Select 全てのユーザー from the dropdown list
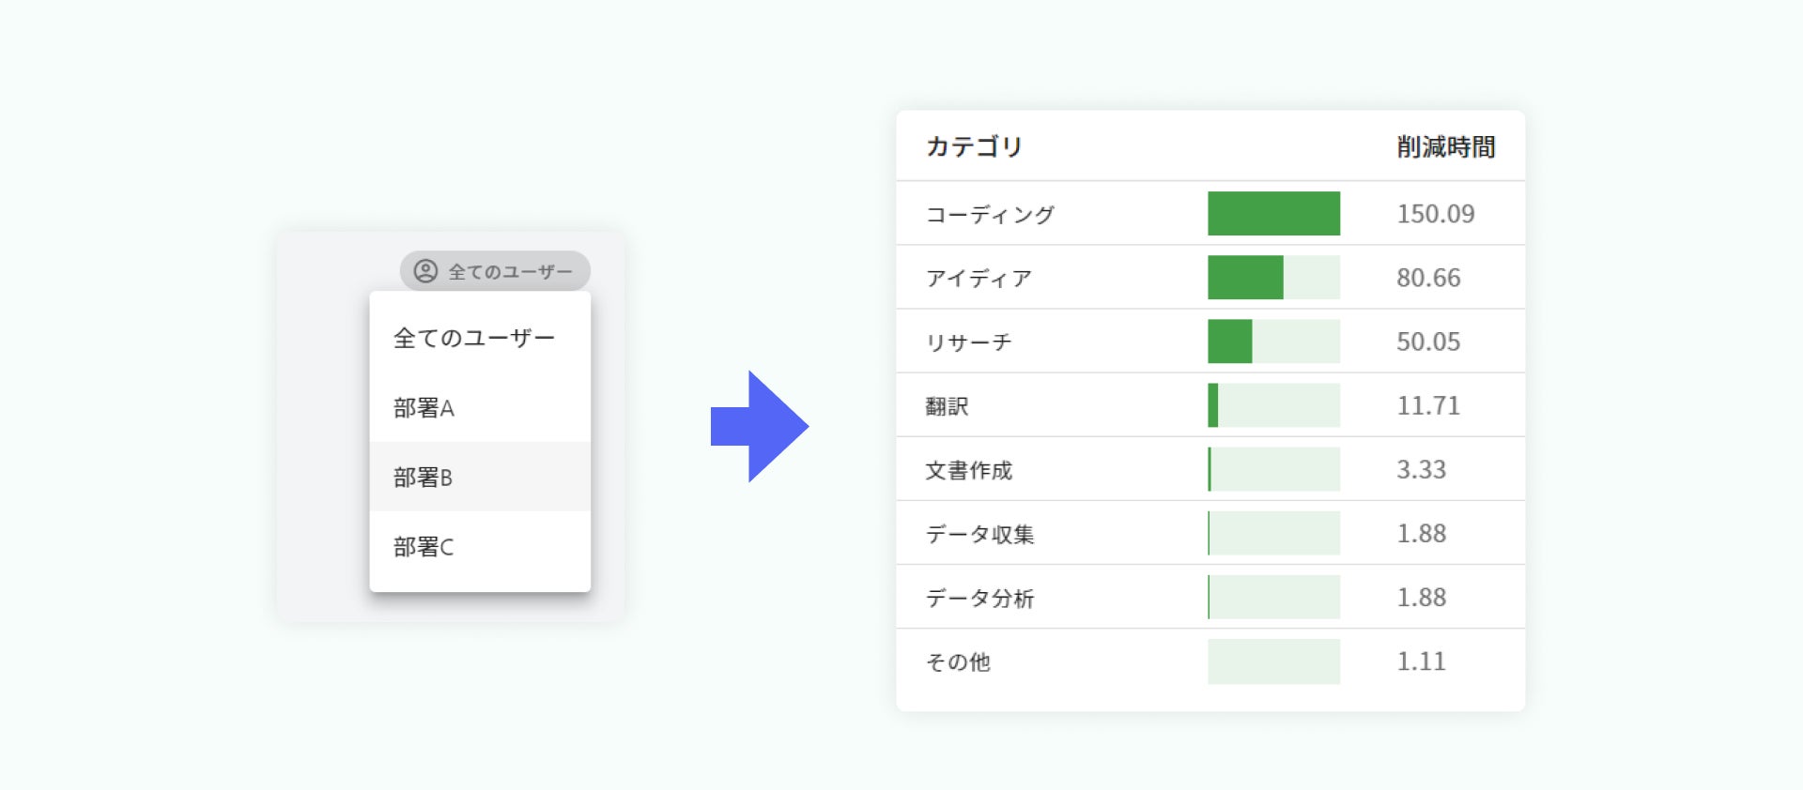This screenshot has width=1803, height=790. tap(474, 338)
